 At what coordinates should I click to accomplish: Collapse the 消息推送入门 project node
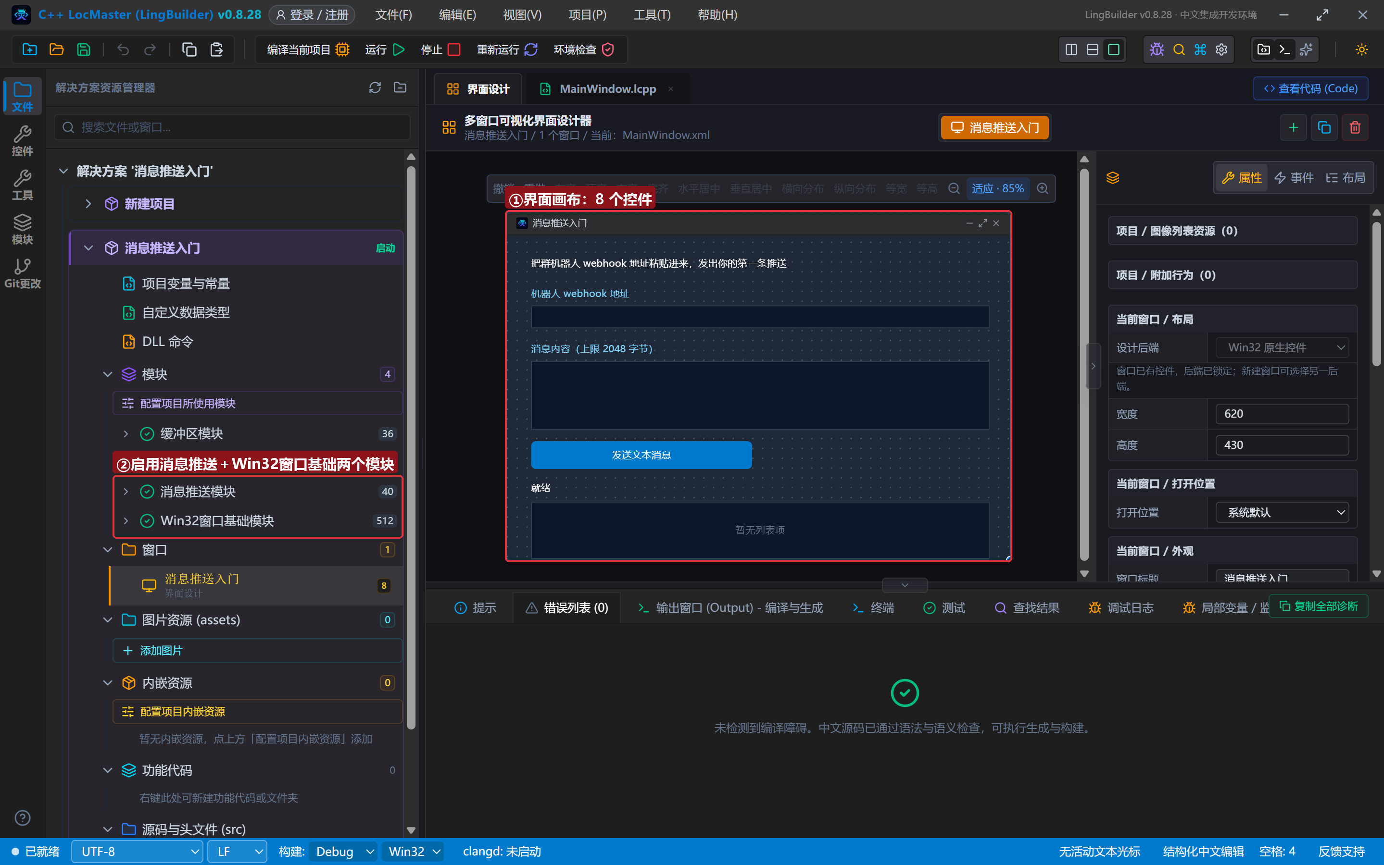[x=88, y=247]
